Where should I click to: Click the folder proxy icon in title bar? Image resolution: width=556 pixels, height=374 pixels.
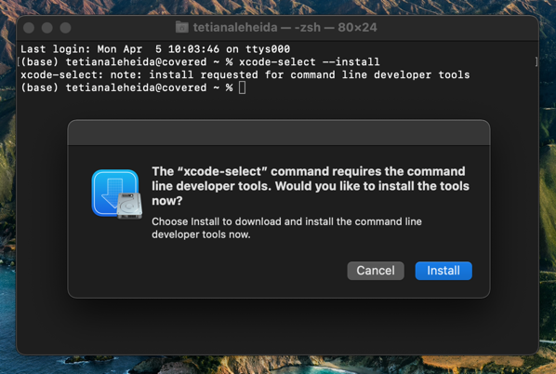coord(182,27)
